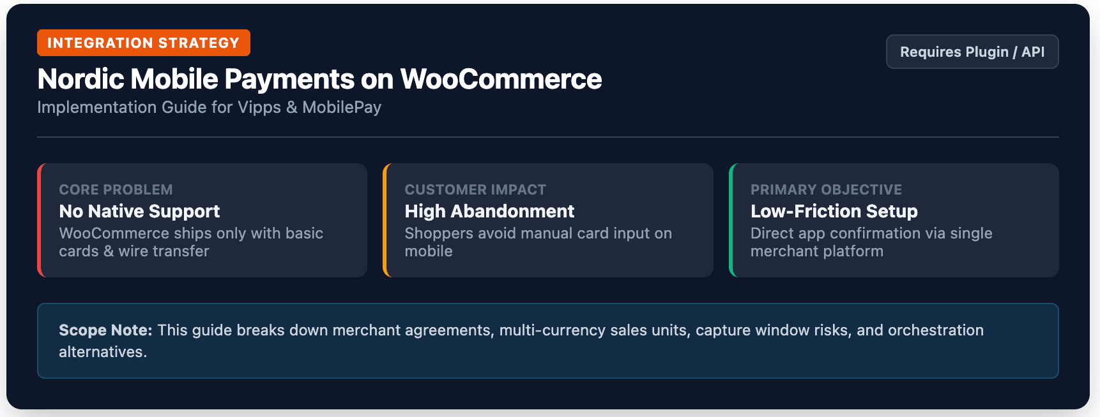The height and width of the screenshot is (417, 1100).
Task: Click the CUSTOMER IMPACT label
Action: pos(475,189)
